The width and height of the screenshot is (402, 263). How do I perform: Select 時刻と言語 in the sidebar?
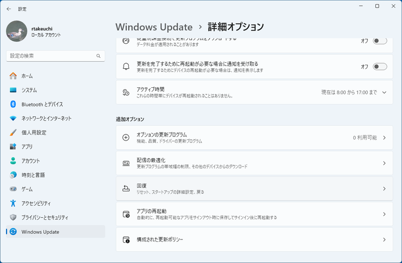pos(55,175)
